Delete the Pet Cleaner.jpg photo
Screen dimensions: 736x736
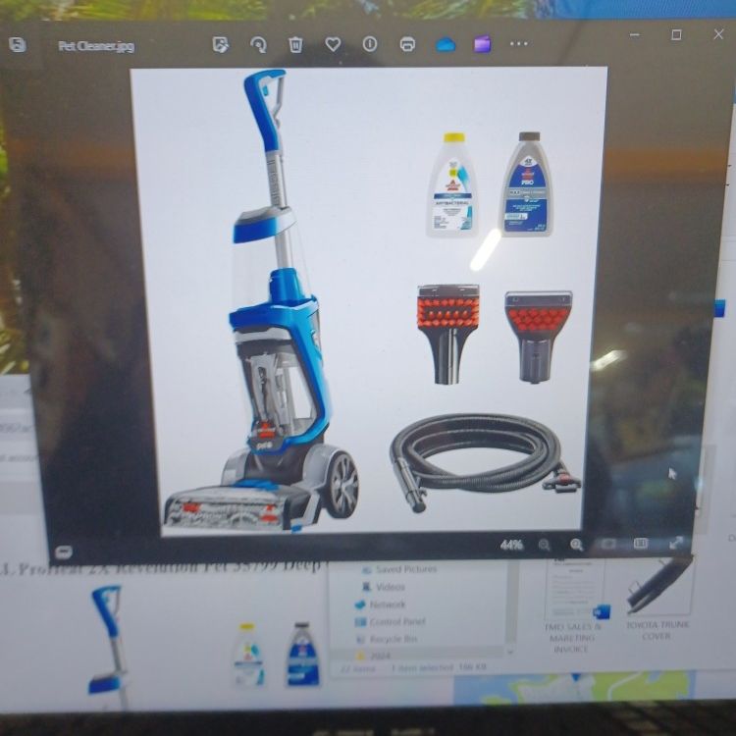click(295, 45)
